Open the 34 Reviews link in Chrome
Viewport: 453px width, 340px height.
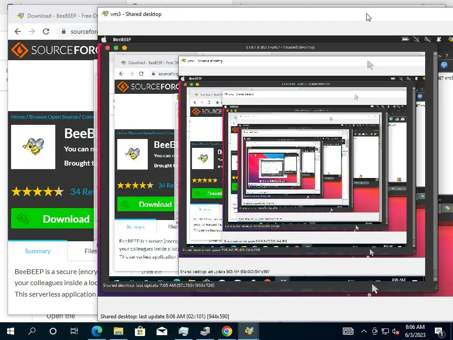coord(82,192)
